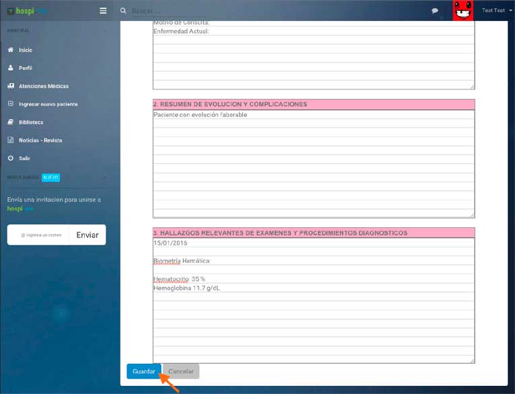Click in Resumen de Evolucion text area

click(313, 165)
